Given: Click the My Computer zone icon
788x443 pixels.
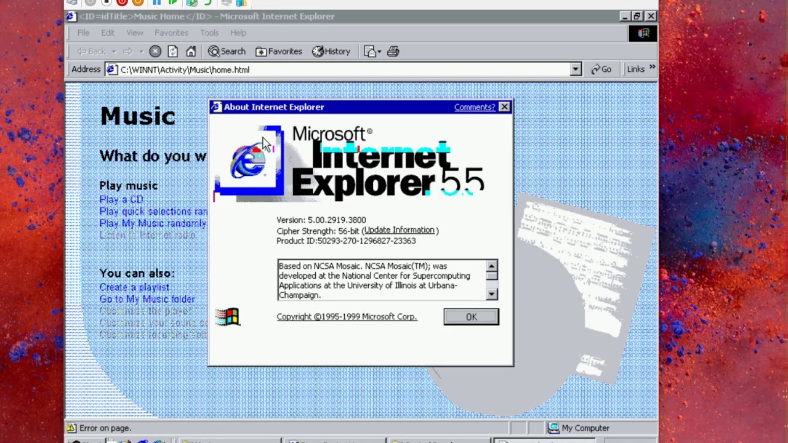Looking at the screenshot, I should click(553, 428).
